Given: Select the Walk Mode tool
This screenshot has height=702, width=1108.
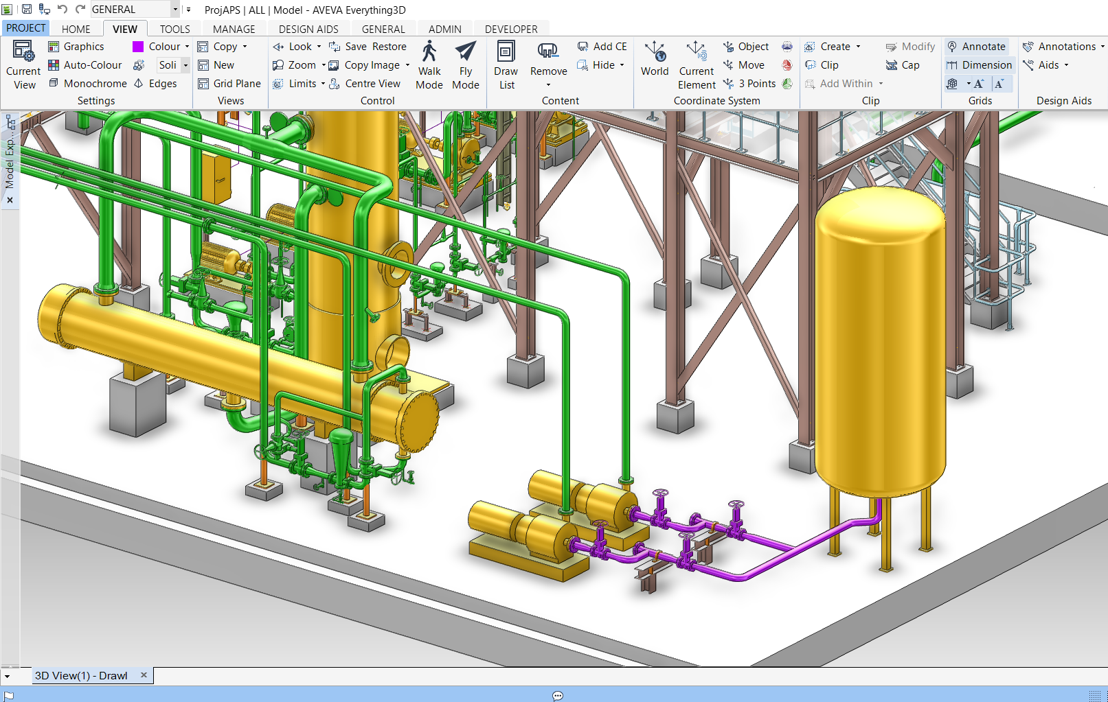Looking at the screenshot, I should [x=429, y=65].
